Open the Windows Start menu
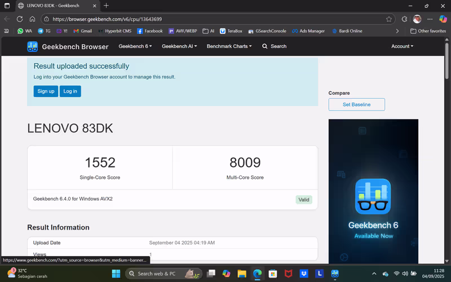Viewport: 451px width, 282px height. click(x=116, y=274)
